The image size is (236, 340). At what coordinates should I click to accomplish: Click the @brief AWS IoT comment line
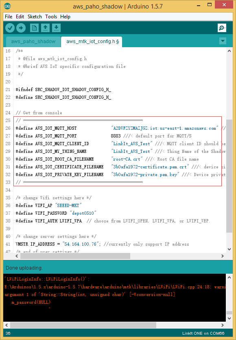(72, 66)
